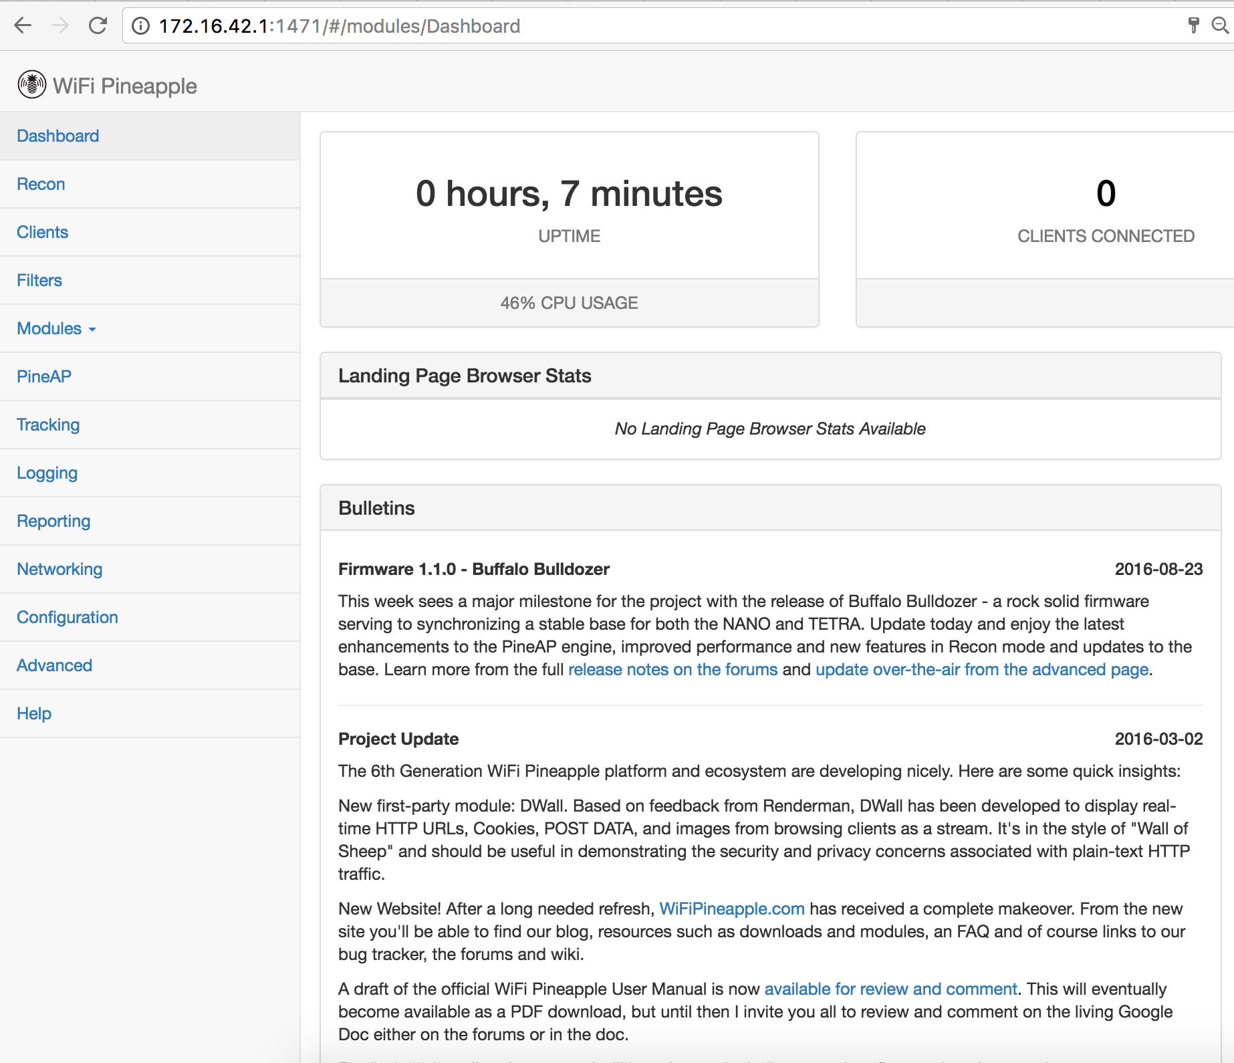Viewport: 1234px width, 1063px height.
Task: Click the UPTIME label
Action: click(570, 236)
